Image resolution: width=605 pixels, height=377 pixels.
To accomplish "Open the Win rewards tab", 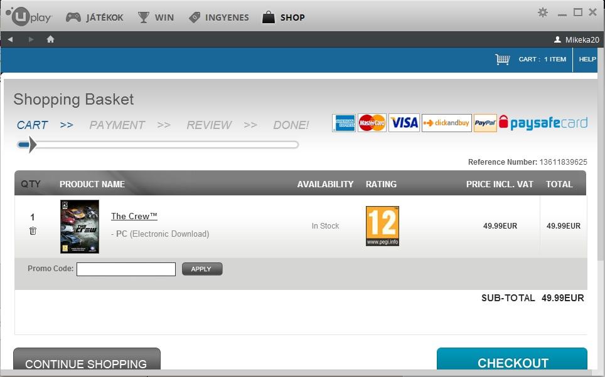I will pos(156,18).
